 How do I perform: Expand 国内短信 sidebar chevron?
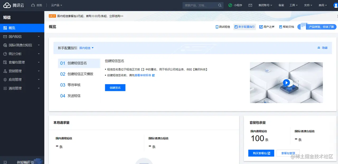[x=39, y=37]
